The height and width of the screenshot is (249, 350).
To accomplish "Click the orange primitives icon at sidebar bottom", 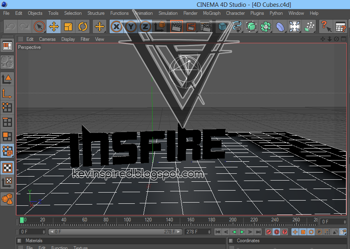I will pos(7,199).
